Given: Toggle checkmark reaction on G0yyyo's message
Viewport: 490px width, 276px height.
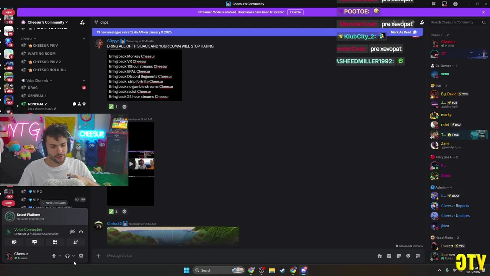Looking at the screenshot, I should pyautogui.click(x=113, y=107).
